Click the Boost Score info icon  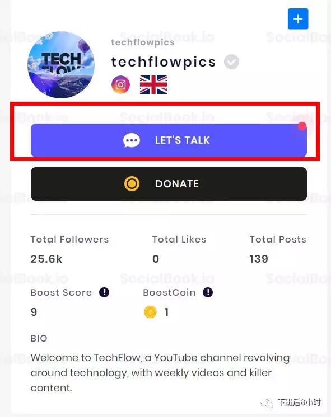(104, 292)
